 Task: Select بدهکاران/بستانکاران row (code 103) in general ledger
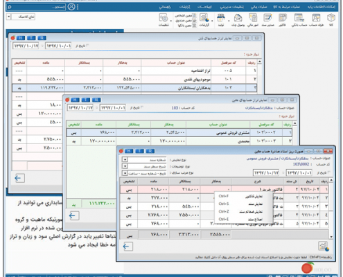click(x=134, y=88)
